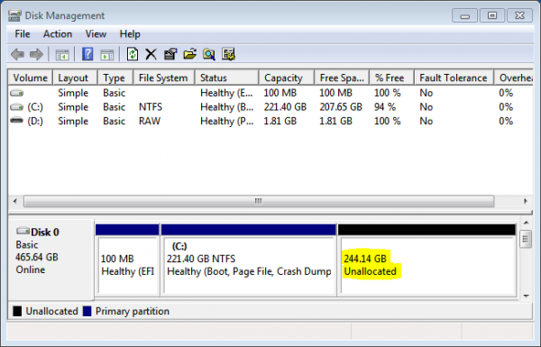
Task: Sort by the % Free column header
Action: (391, 78)
